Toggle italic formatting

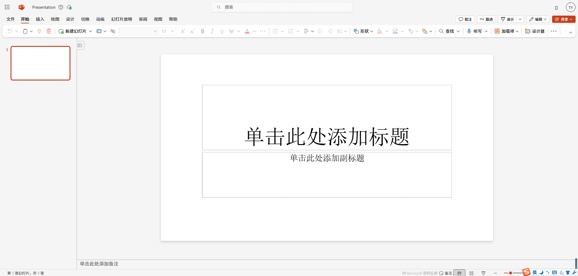point(212,31)
